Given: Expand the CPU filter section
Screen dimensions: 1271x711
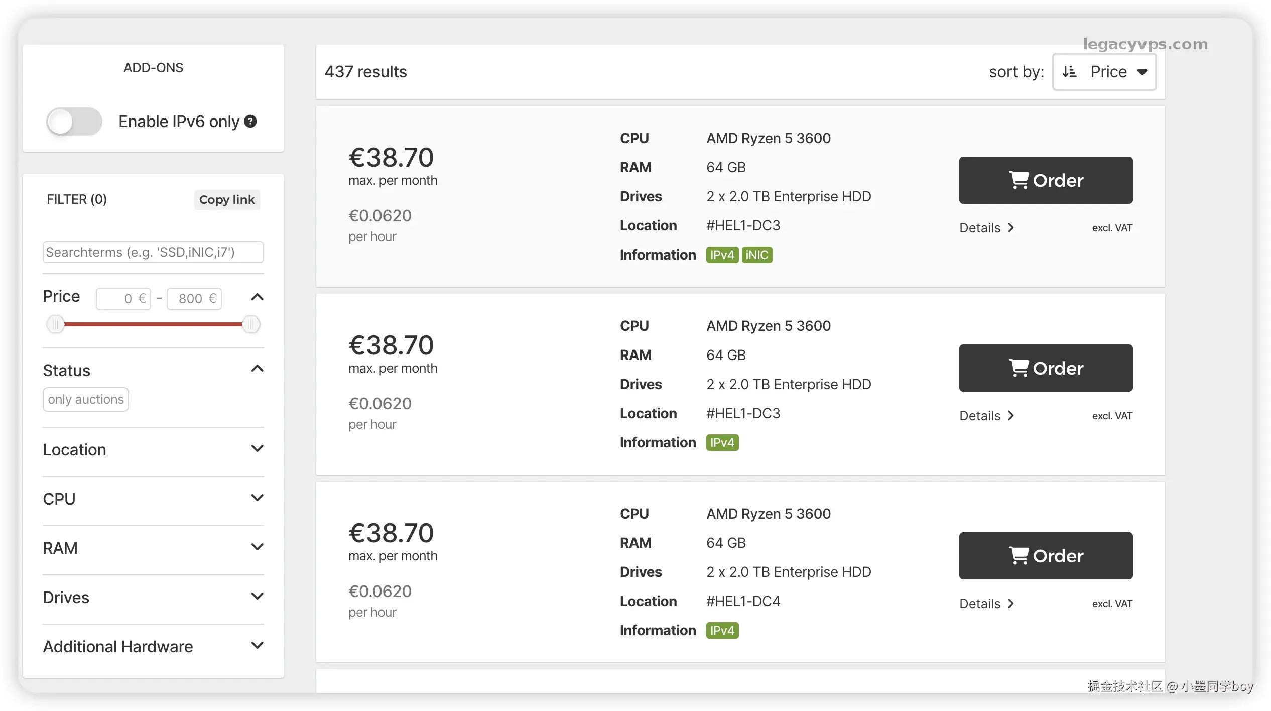Looking at the screenshot, I should 257,498.
